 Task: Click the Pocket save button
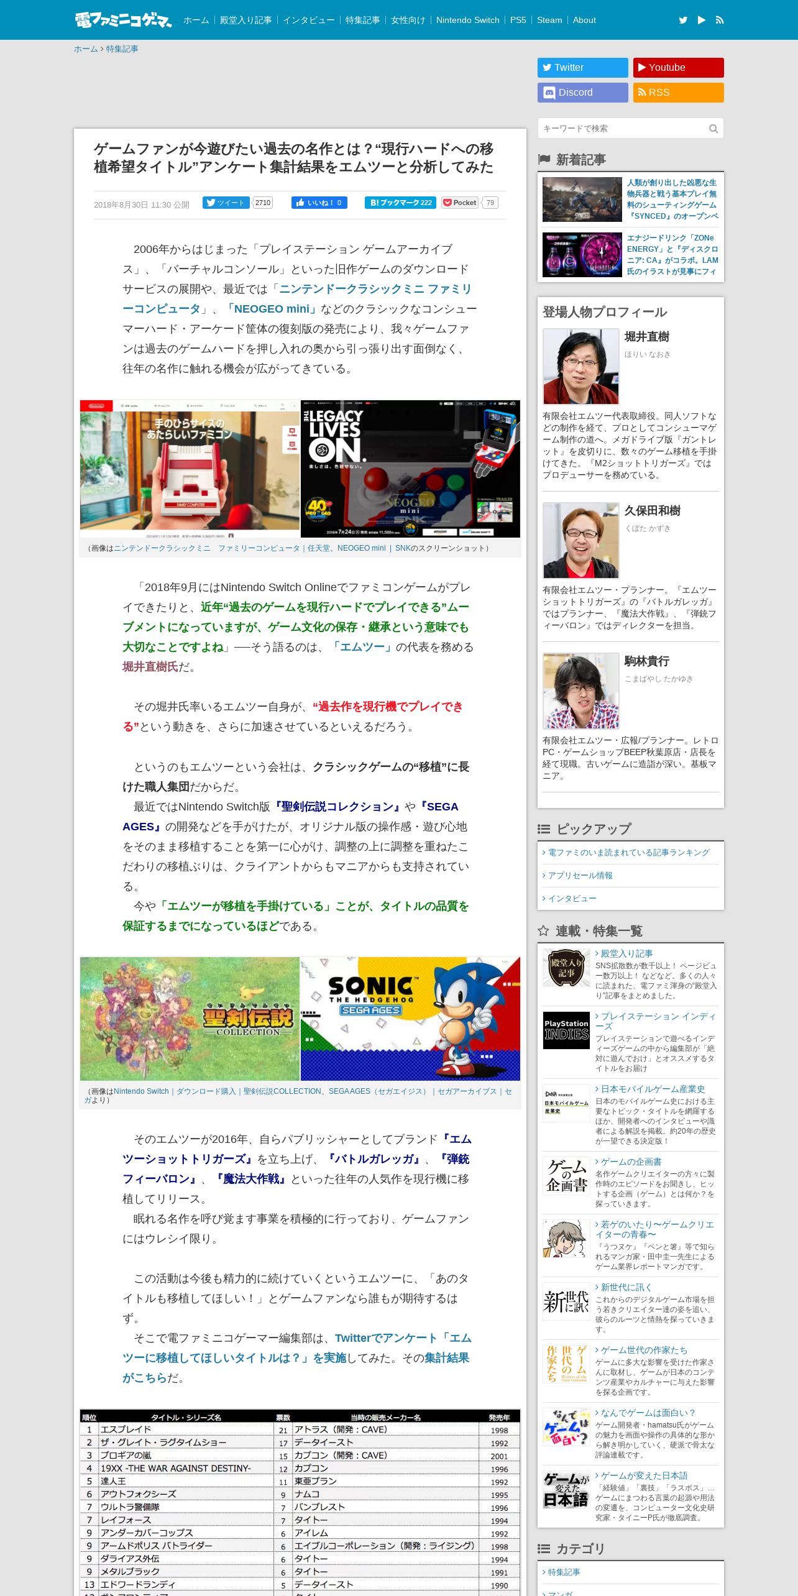(x=460, y=203)
